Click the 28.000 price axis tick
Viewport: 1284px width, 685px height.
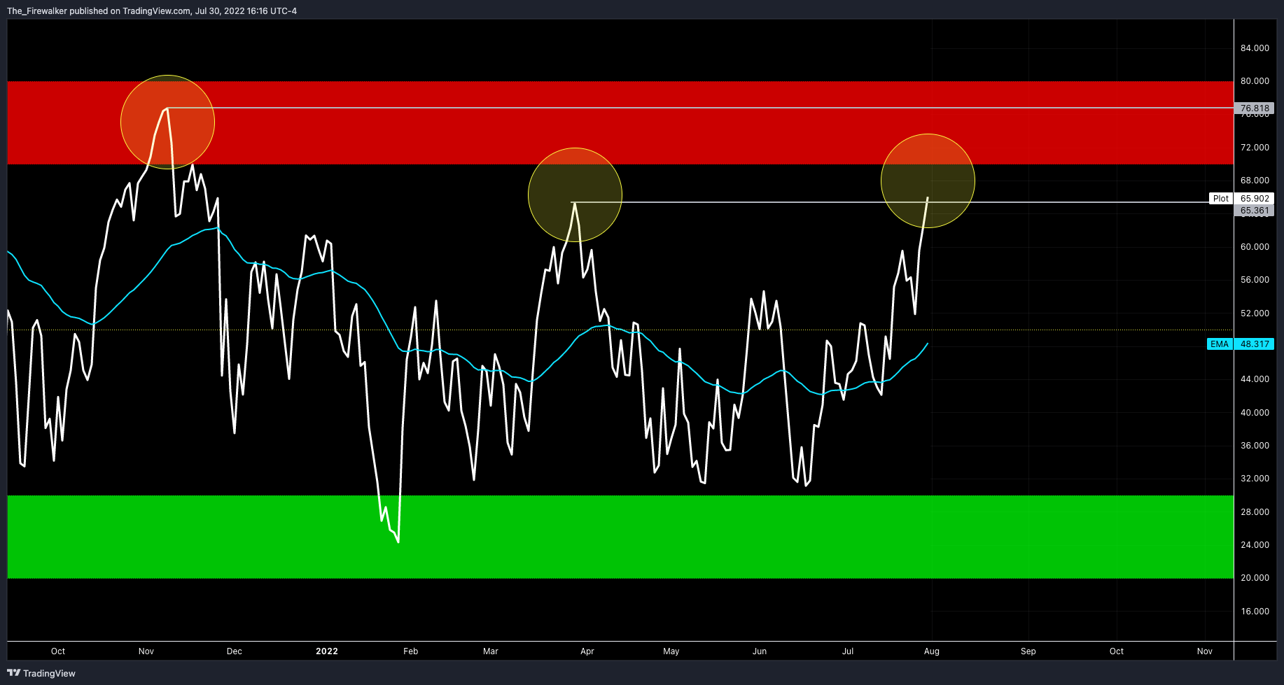tap(1255, 512)
